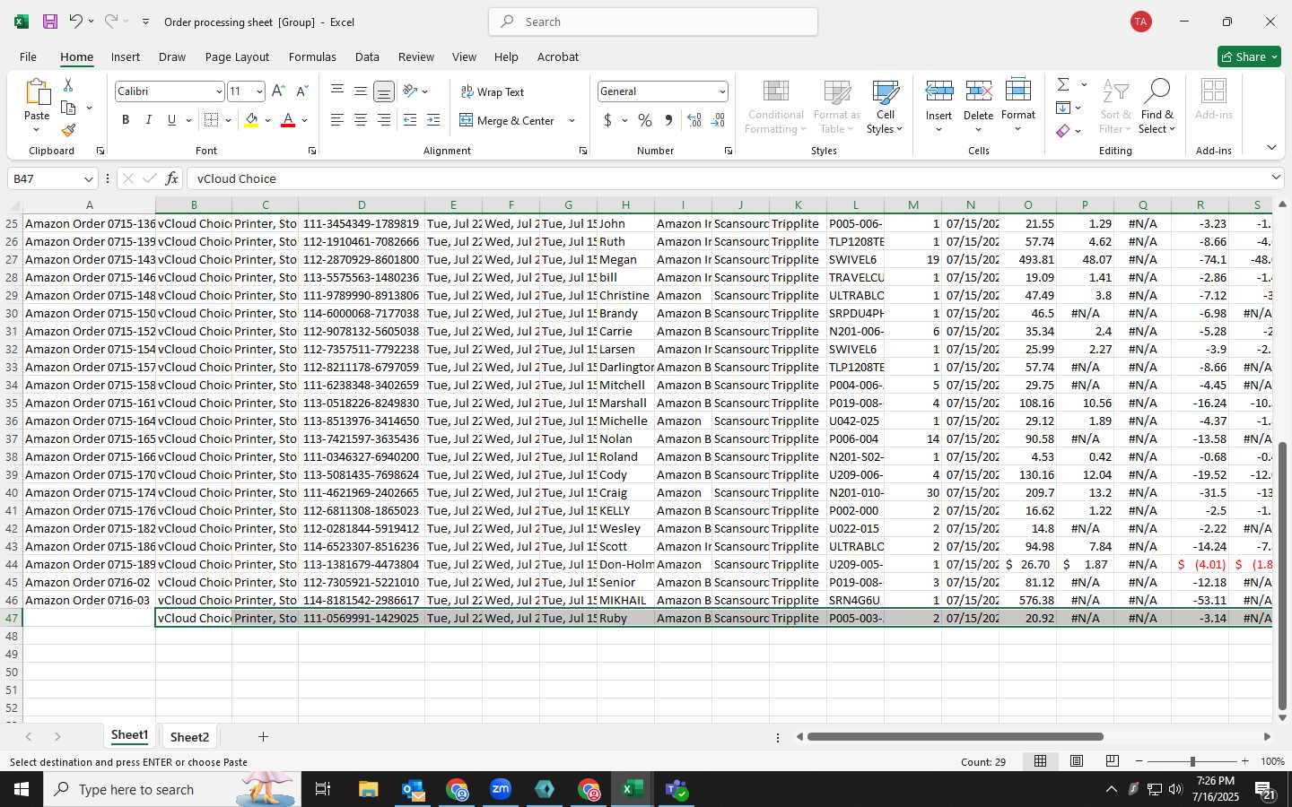Image resolution: width=1292 pixels, height=807 pixels.
Task: Click Merge & Center button
Action: [x=507, y=120]
